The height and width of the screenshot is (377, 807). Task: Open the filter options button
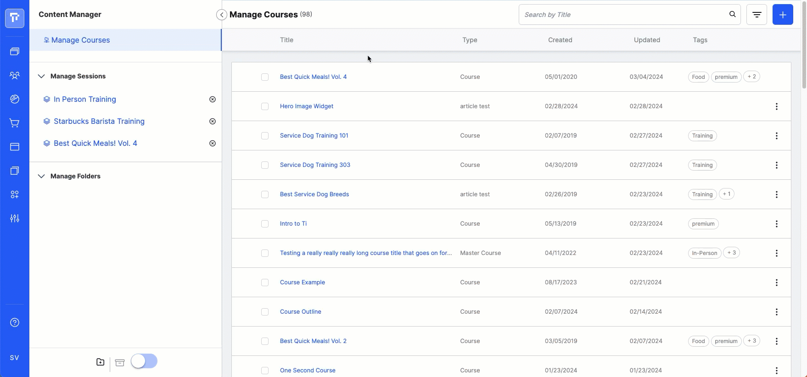(757, 15)
